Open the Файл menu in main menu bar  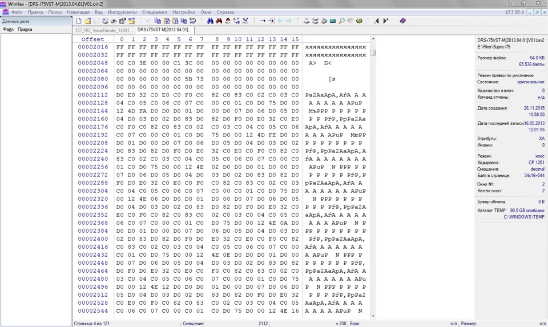17,12
